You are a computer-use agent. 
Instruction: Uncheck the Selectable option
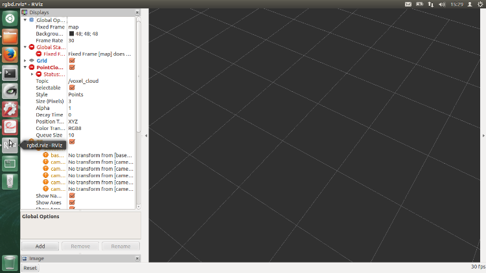(72, 87)
